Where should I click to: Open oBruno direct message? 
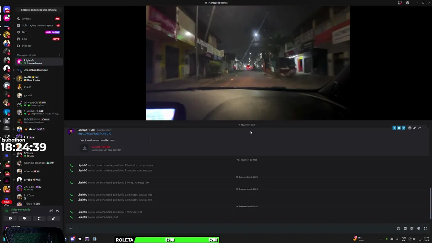tap(39, 171)
